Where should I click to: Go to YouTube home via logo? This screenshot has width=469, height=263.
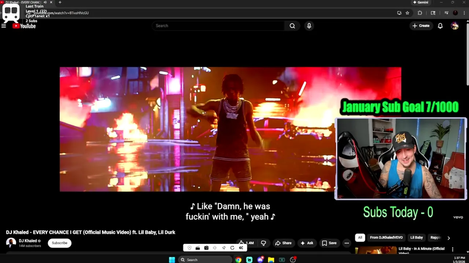coord(24,26)
